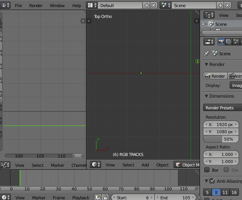
Task: Switch to the Render properties tab
Action: [221, 42]
